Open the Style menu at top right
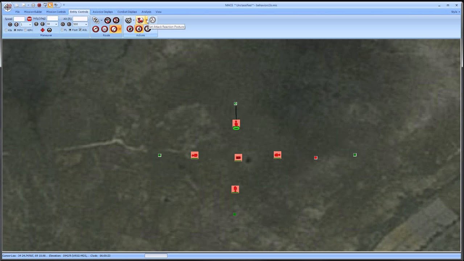 click(x=455, y=12)
